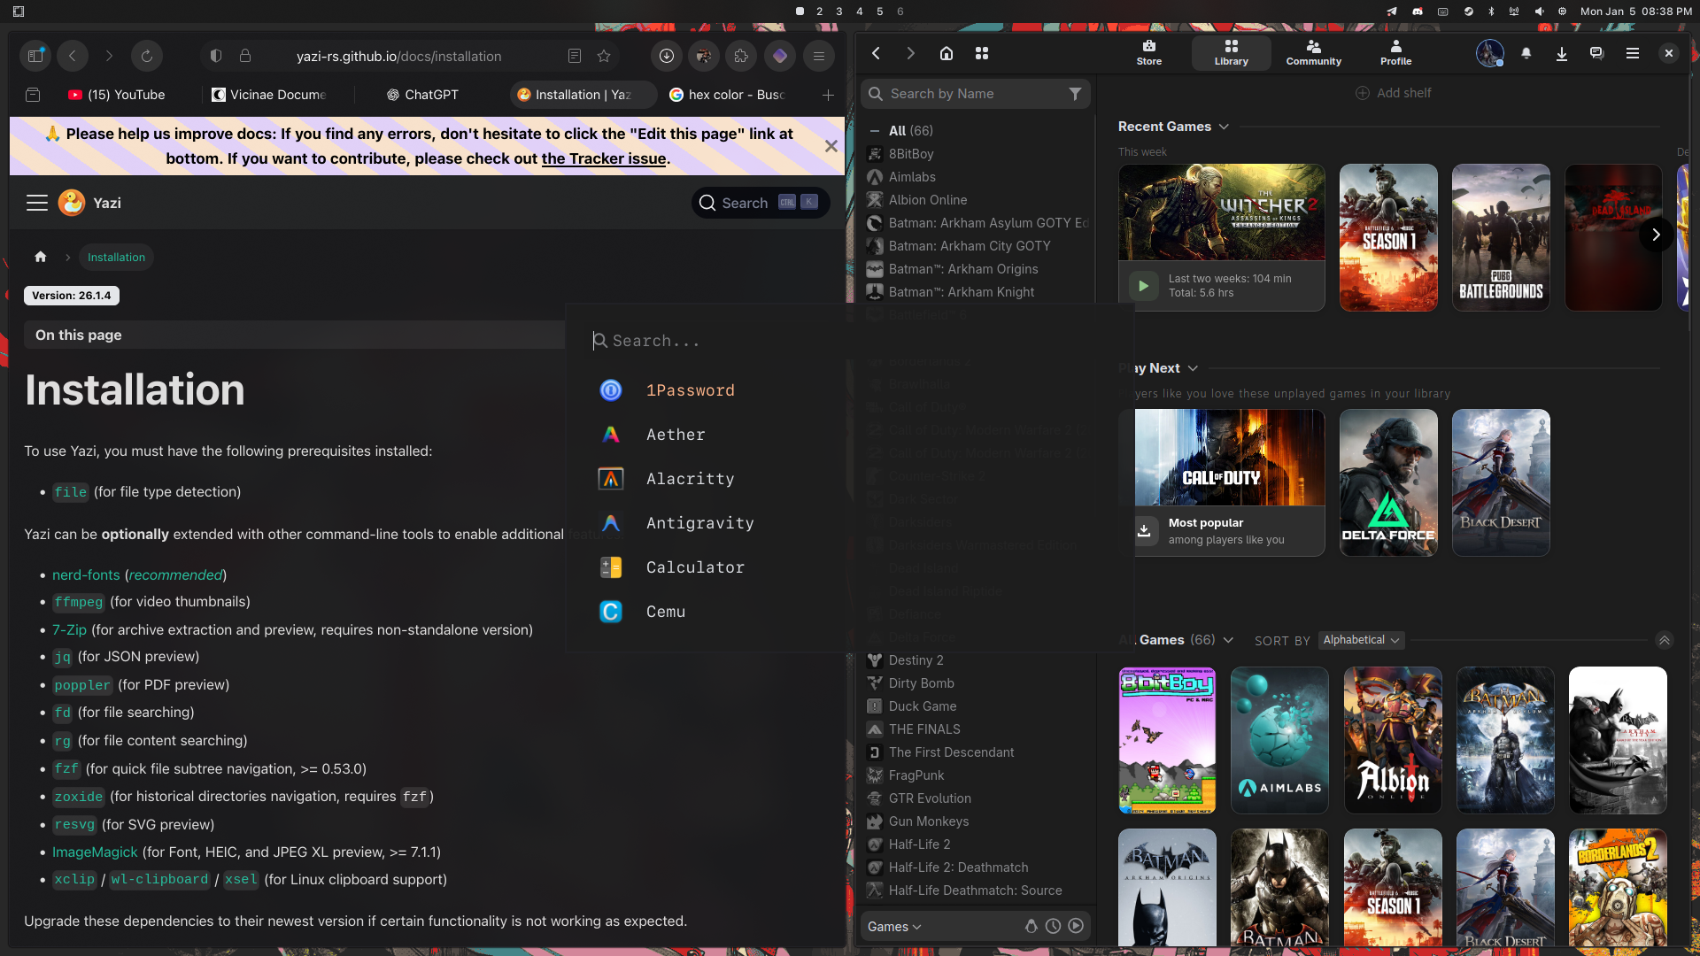Toggle Linux-only games penguin filter
This screenshot has height=956, width=1700.
coord(1032,926)
